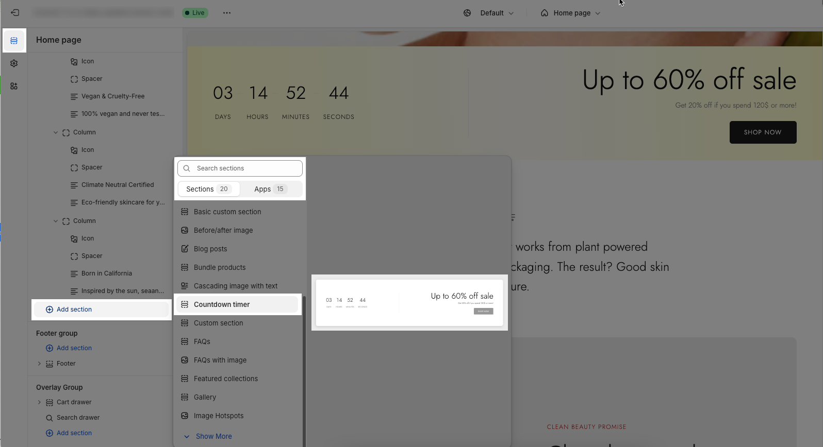Click the Search drawer magnifier item
The width and height of the screenshot is (823, 447).
tap(77, 418)
